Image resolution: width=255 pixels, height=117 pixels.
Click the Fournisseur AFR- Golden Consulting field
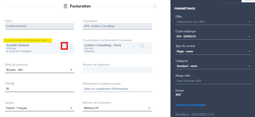pyautogui.click(x=117, y=26)
